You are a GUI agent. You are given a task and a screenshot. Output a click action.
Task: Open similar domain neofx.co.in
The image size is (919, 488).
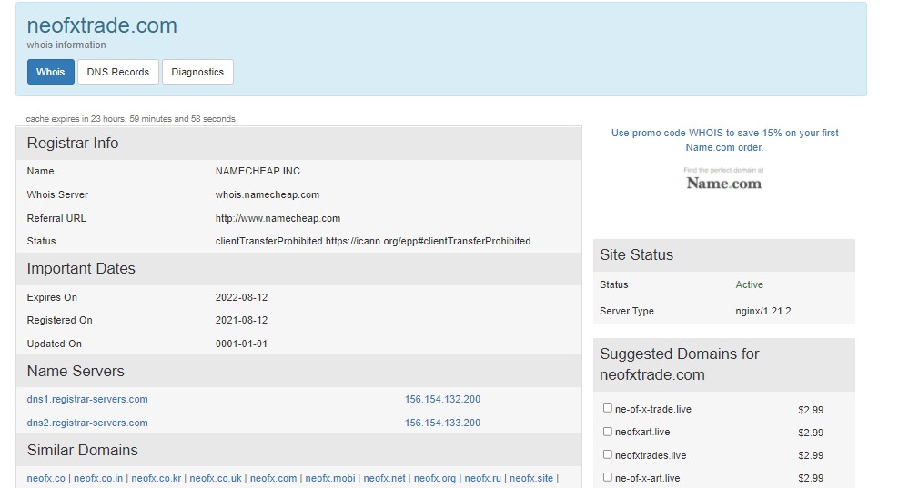click(x=98, y=478)
